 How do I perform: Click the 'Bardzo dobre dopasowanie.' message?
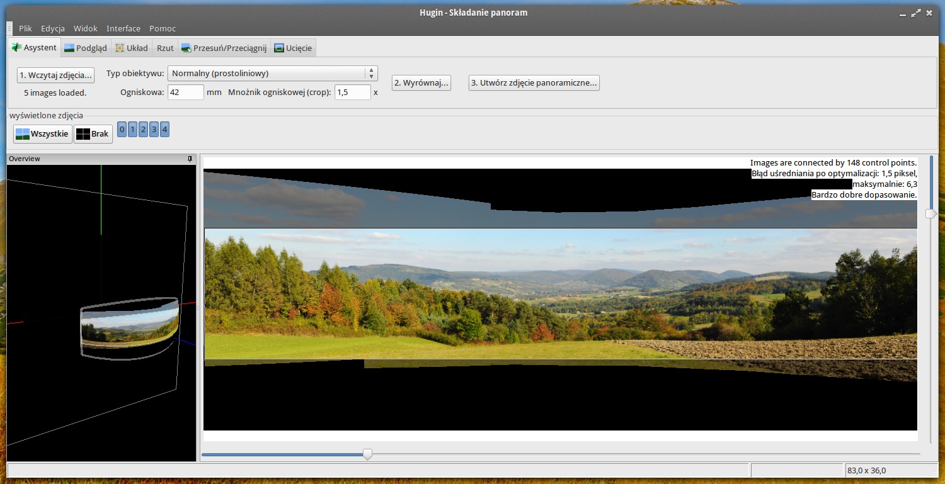click(x=864, y=194)
